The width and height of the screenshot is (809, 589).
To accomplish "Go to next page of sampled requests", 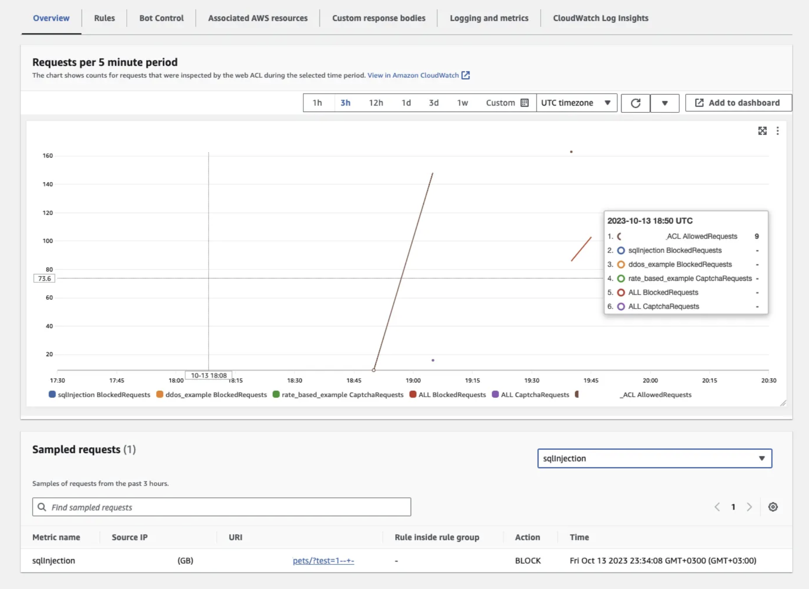I will [749, 507].
